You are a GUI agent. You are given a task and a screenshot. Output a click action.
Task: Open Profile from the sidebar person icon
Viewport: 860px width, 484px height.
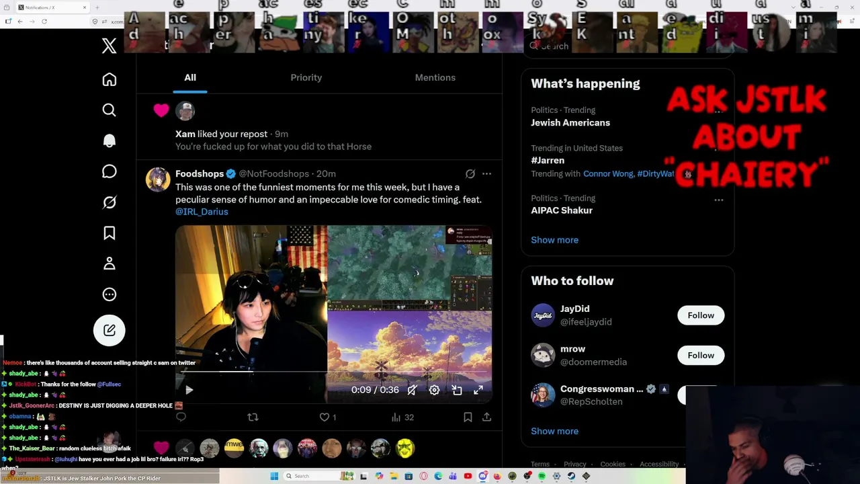(x=109, y=264)
